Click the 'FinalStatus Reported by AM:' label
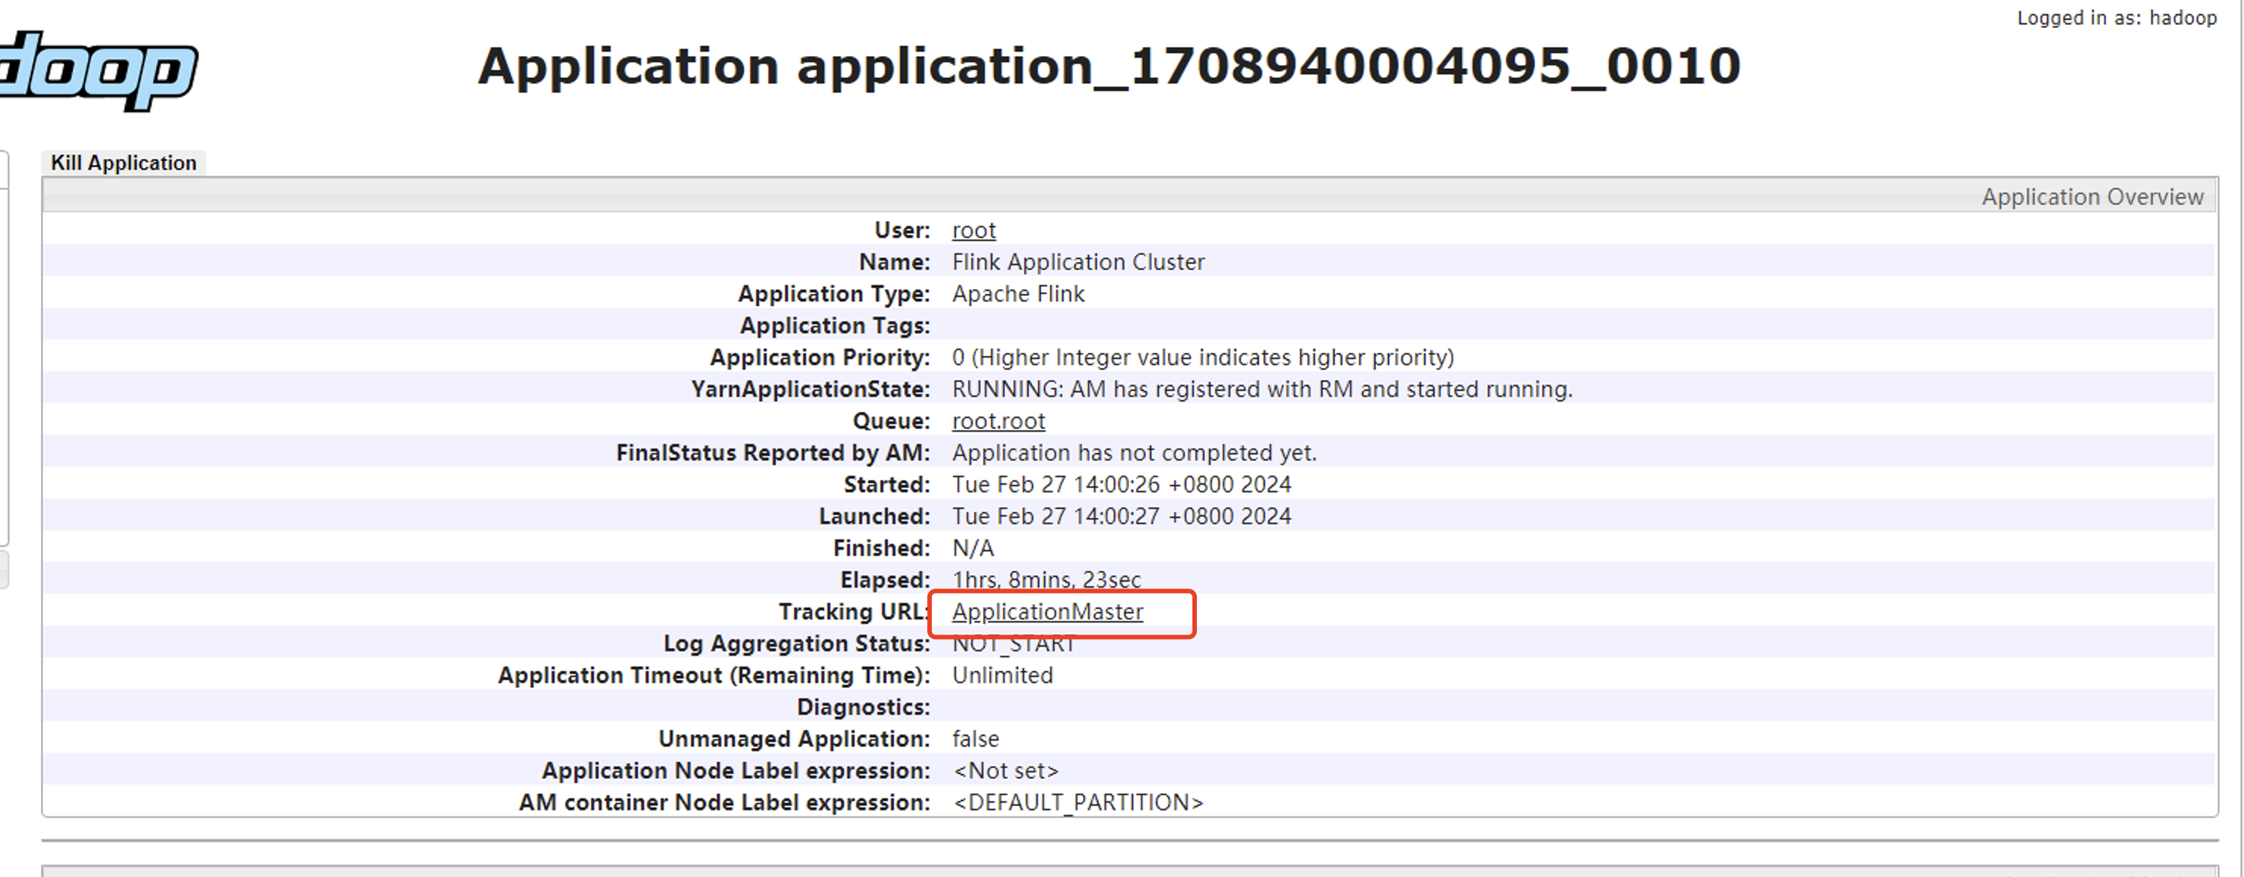This screenshot has height=877, width=2244. tap(774, 453)
